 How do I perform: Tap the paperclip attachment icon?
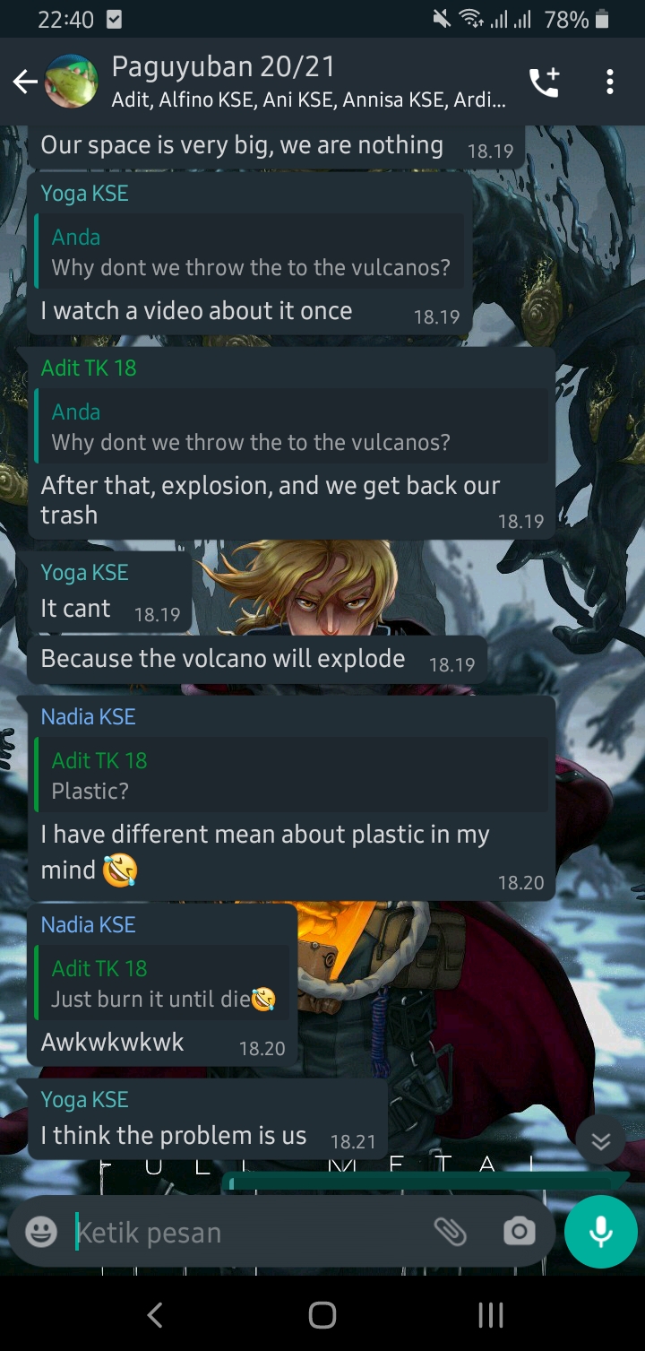(x=451, y=1232)
